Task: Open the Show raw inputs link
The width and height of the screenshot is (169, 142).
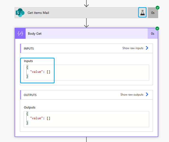Action: click(133, 48)
